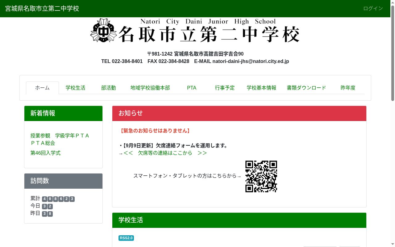
Task: Click the absence form QR code
Action: coord(261,176)
